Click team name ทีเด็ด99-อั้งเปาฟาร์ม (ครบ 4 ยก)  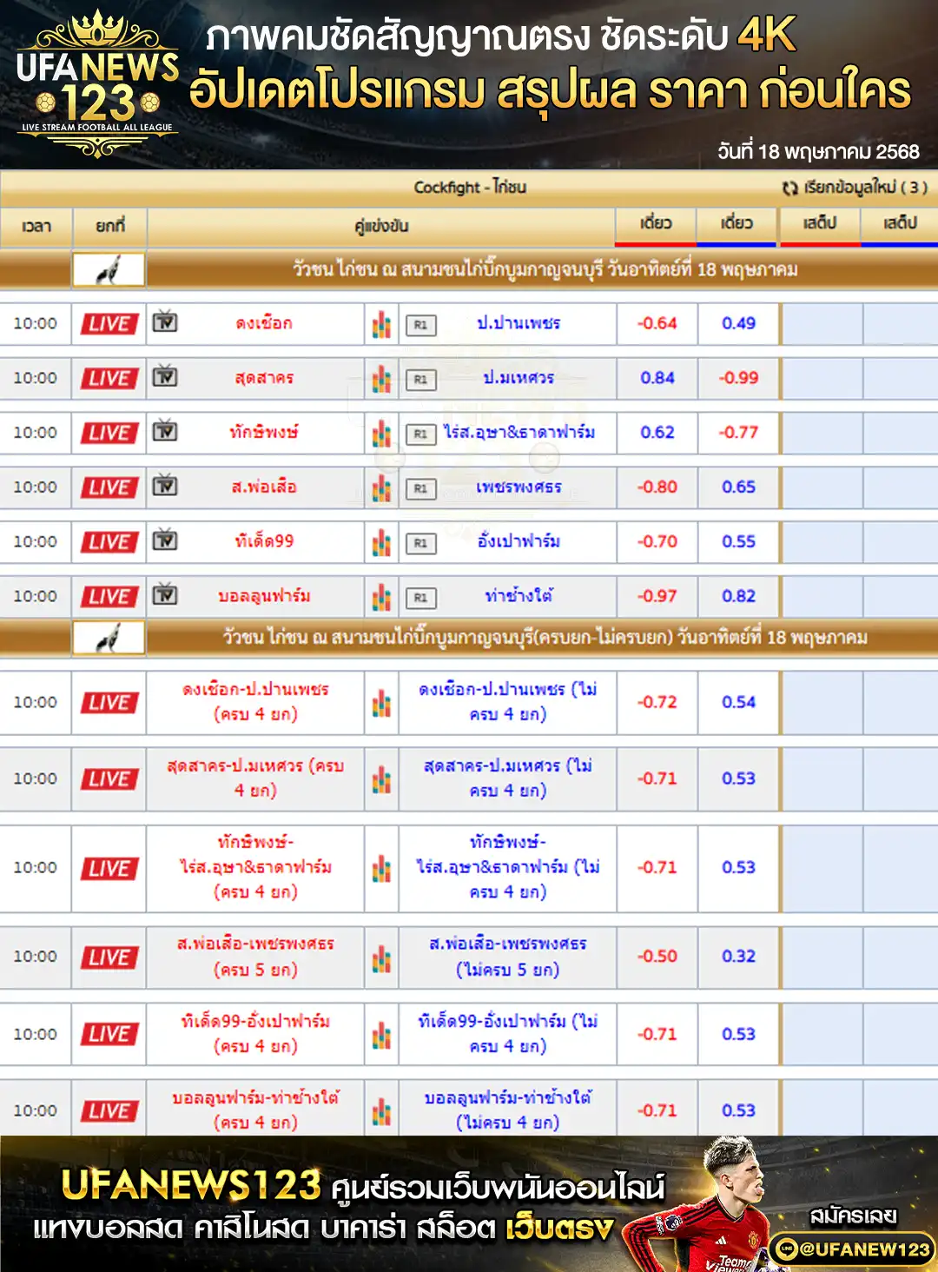[255, 1034]
